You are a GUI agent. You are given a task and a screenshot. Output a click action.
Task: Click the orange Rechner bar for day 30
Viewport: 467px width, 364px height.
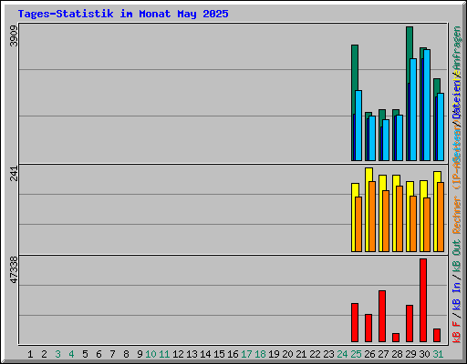427,225
